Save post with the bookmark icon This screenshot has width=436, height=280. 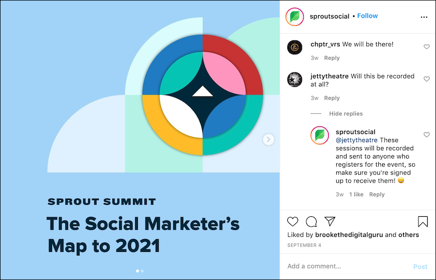[423, 221]
